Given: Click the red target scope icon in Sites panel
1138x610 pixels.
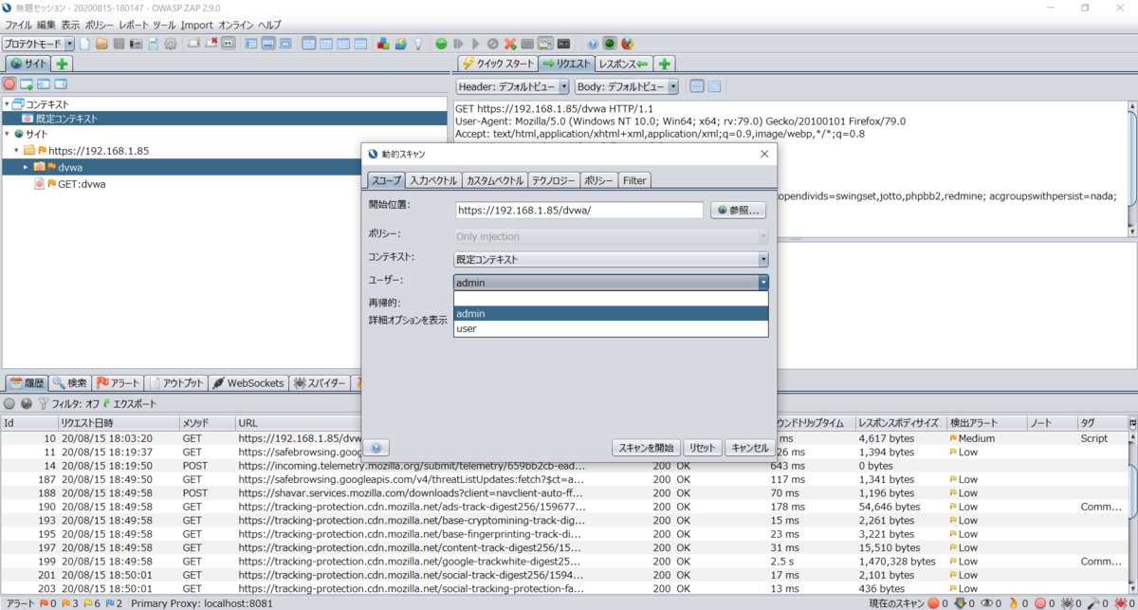Looking at the screenshot, I should (x=9, y=84).
